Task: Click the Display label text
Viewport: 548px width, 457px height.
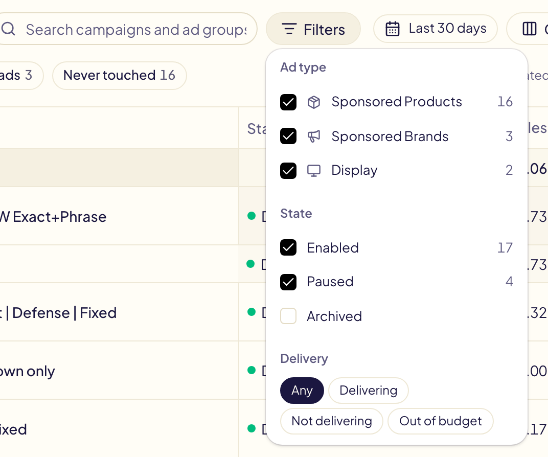Action: click(354, 171)
